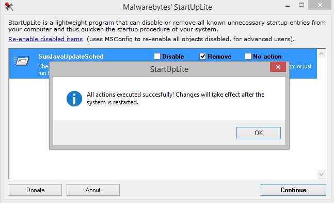
Task: Open the Donate button
Action: (35, 190)
